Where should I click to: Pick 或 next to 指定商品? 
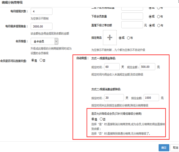[x=120, y=38]
